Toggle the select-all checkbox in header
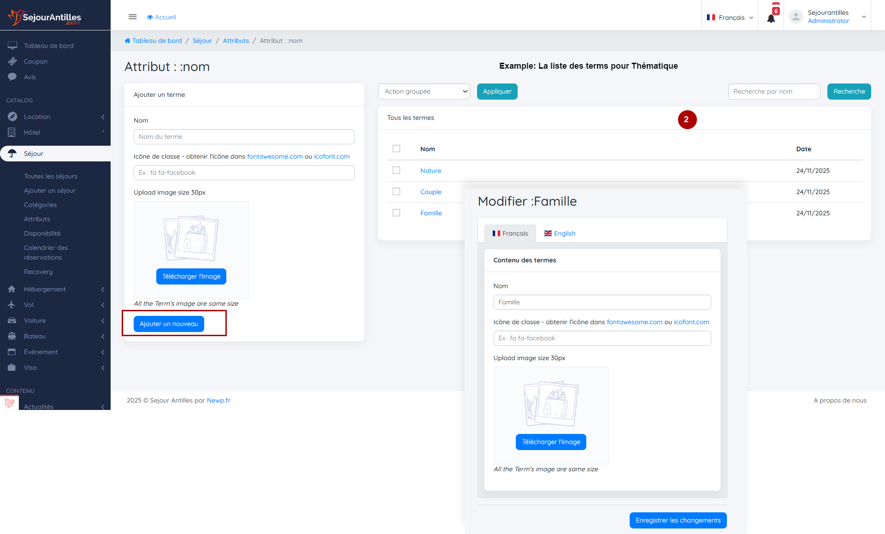Image resolution: width=885 pixels, height=534 pixels. click(396, 148)
